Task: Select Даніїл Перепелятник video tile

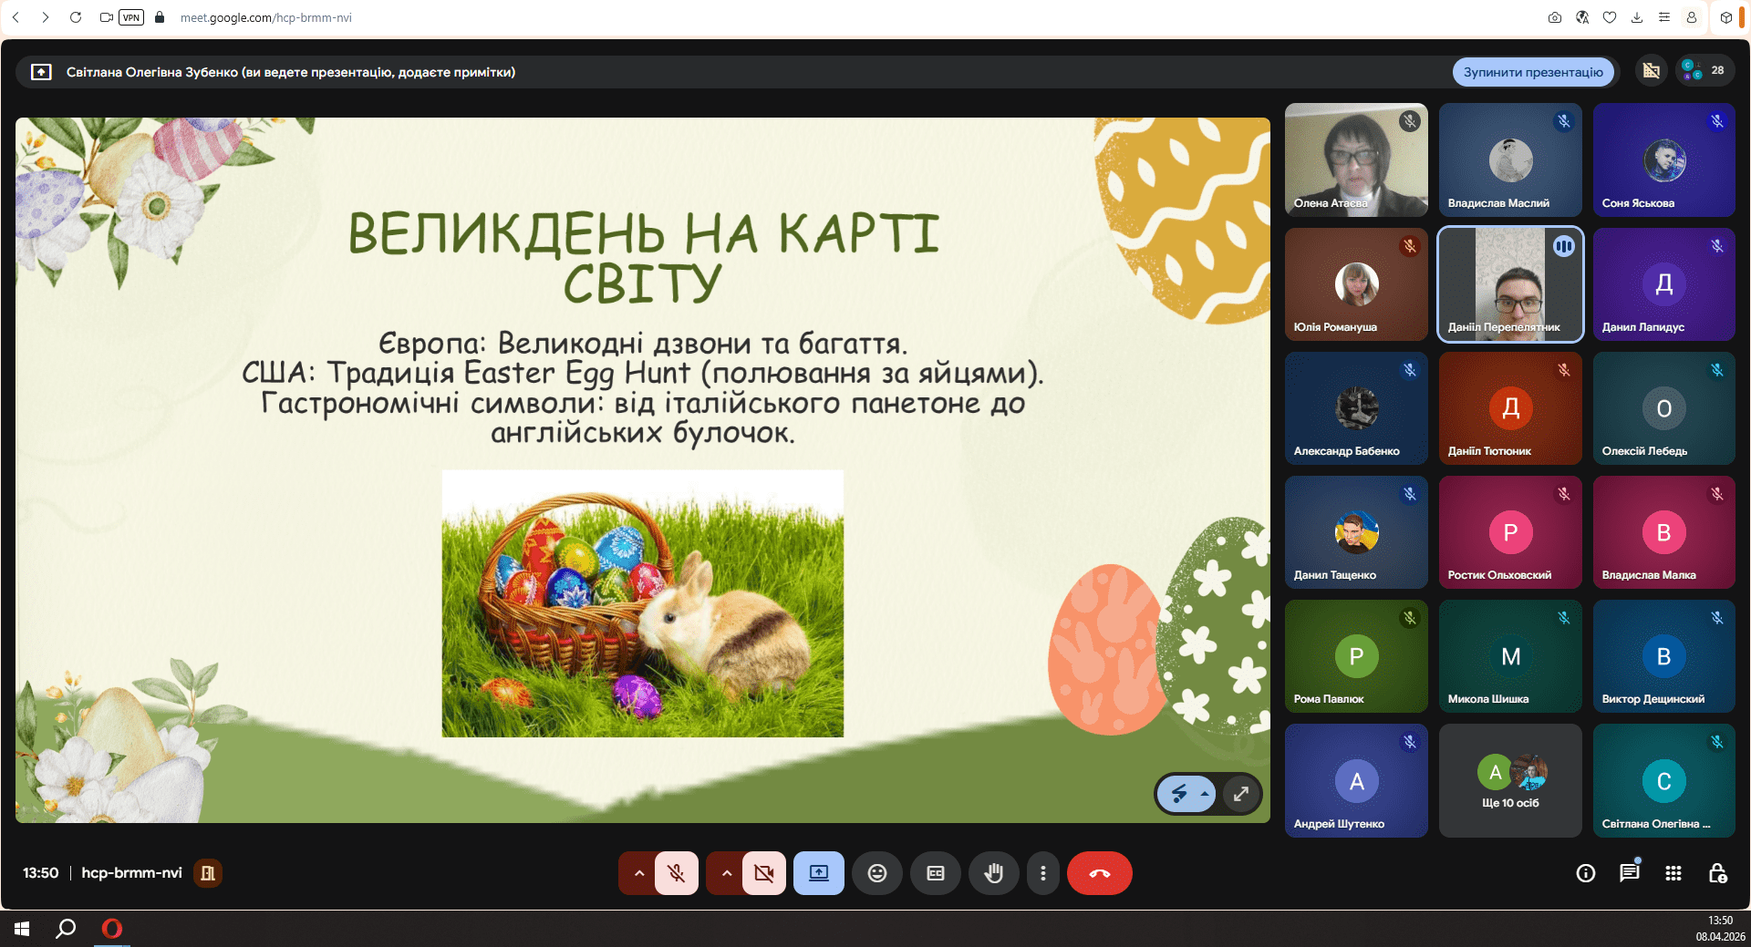Action: point(1509,284)
